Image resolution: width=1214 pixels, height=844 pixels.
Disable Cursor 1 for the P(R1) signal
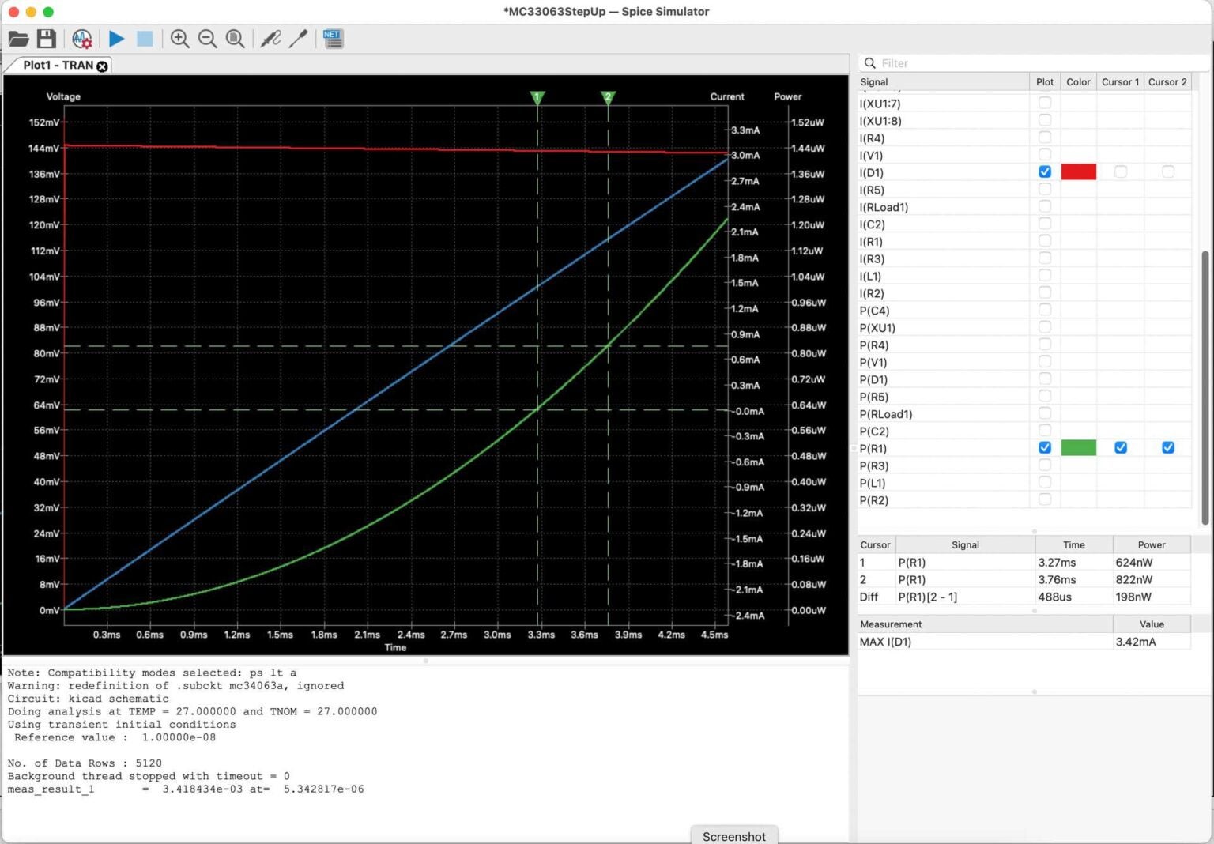(x=1120, y=447)
